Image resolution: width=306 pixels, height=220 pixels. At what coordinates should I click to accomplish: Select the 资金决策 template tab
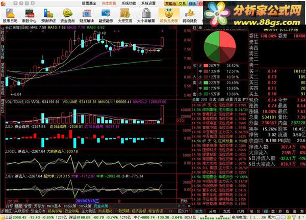[101, 206]
